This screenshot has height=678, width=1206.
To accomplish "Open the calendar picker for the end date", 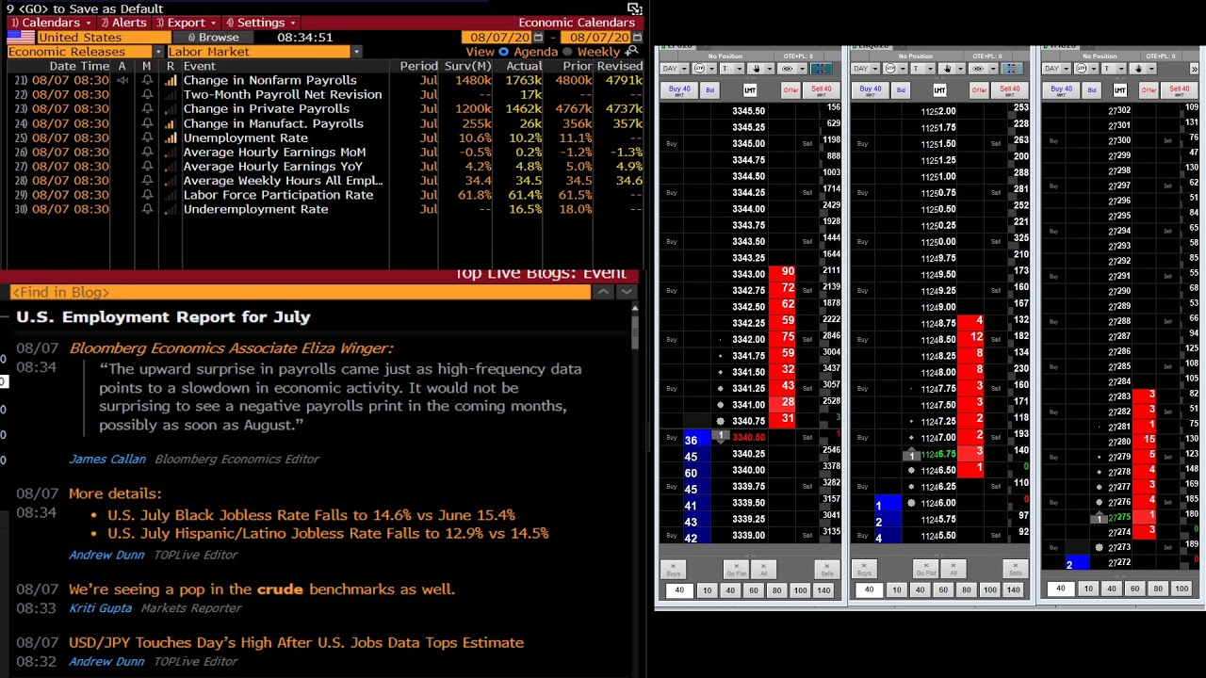I will click(x=638, y=38).
